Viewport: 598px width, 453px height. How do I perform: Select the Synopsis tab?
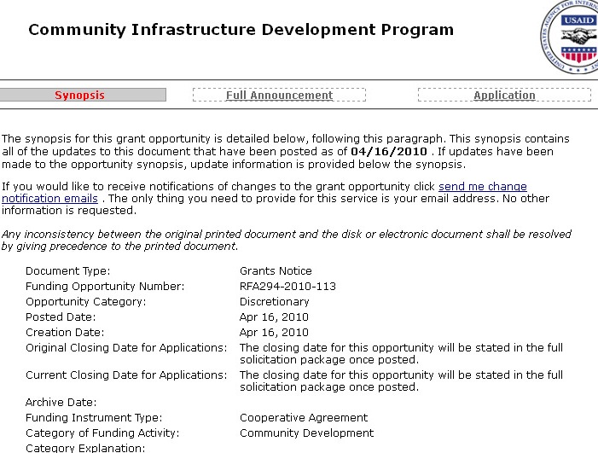(80, 96)
